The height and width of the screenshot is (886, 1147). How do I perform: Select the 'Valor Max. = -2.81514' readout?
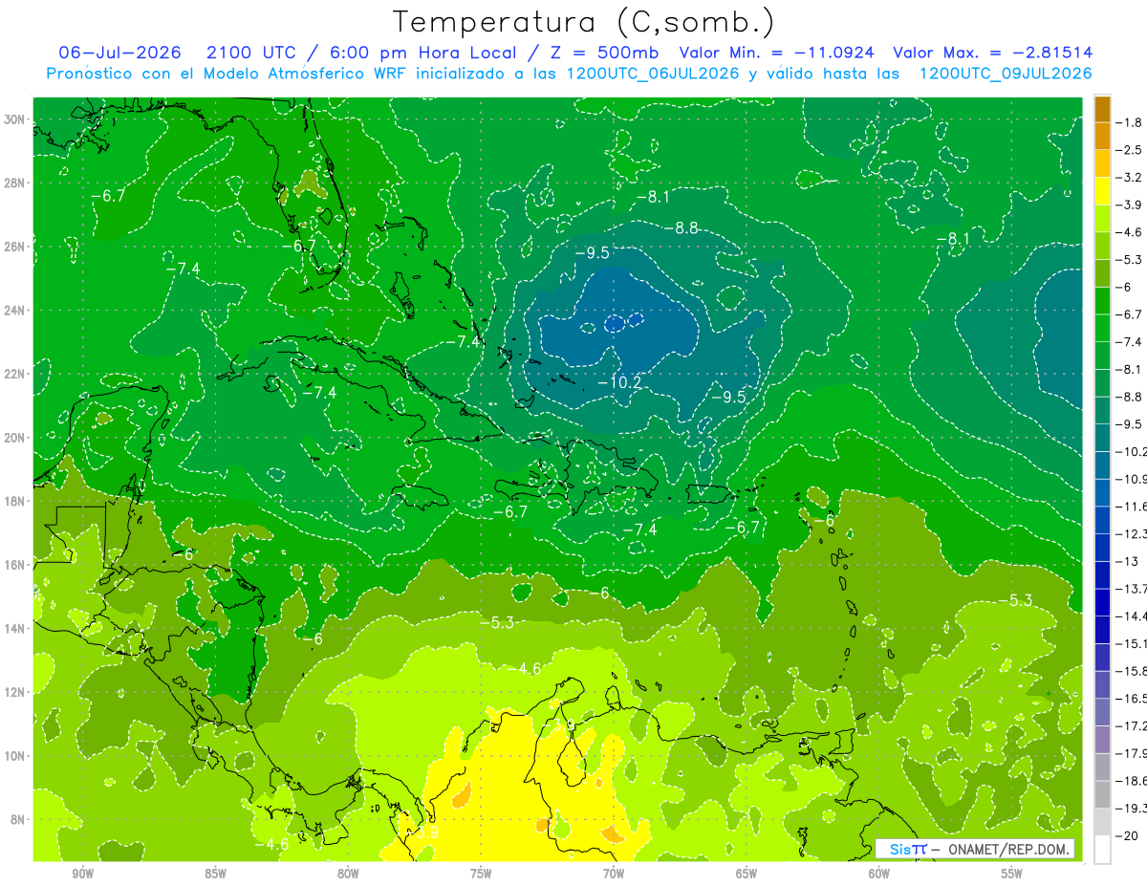coord(992,53)
